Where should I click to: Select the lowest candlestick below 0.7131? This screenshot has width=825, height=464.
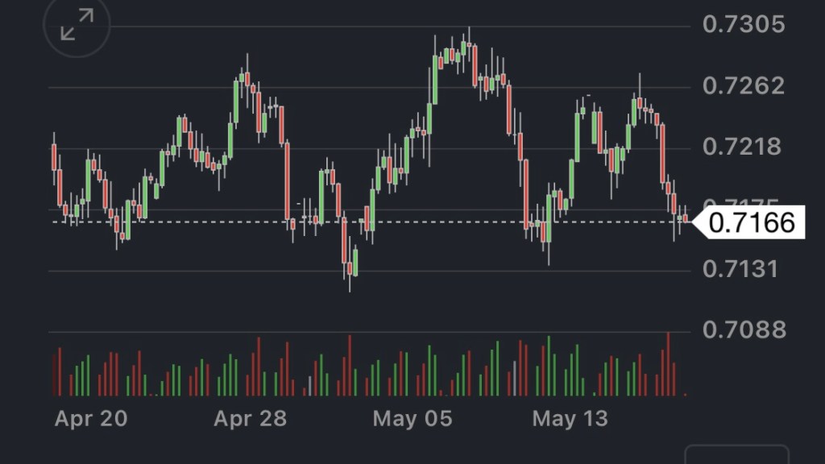coord(349,268)
